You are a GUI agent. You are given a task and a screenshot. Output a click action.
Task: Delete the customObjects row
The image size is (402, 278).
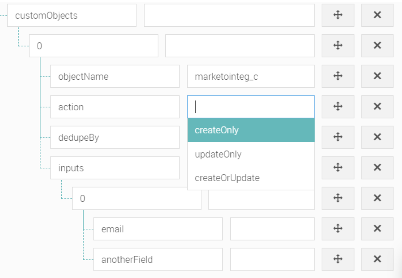coord(377,16)
